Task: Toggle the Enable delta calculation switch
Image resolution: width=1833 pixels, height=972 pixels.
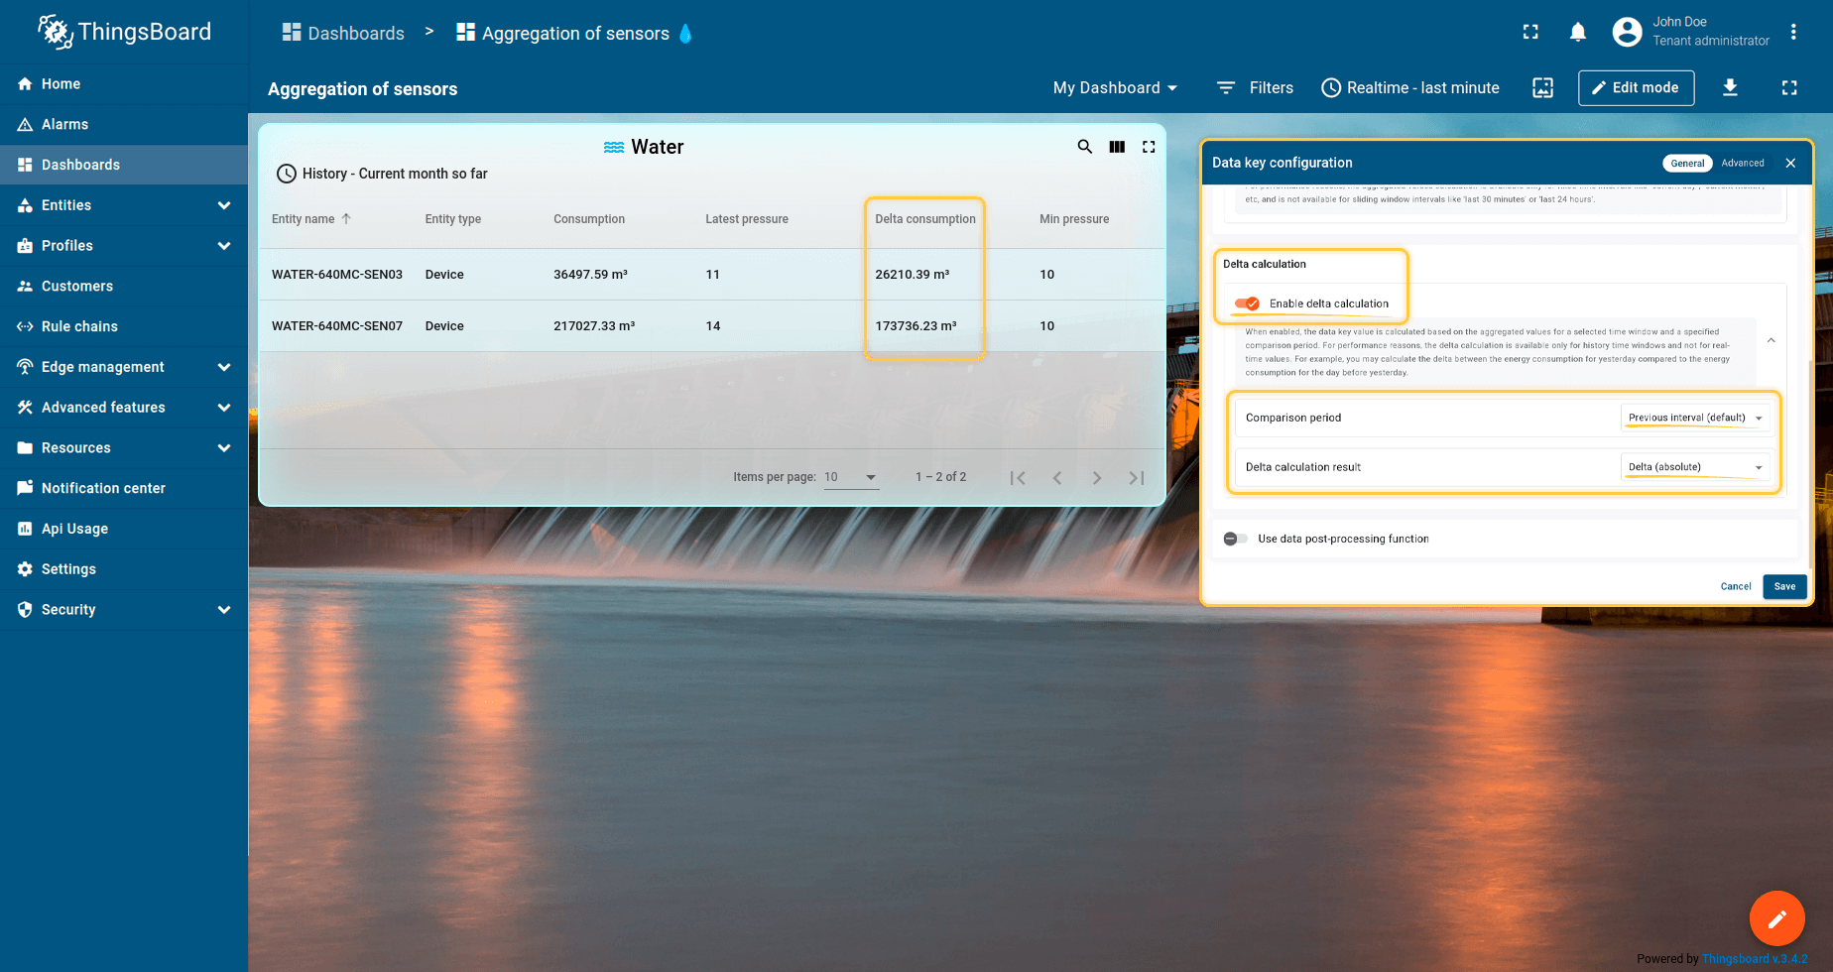Action: pyautogui.click(x=1247, y=304)
